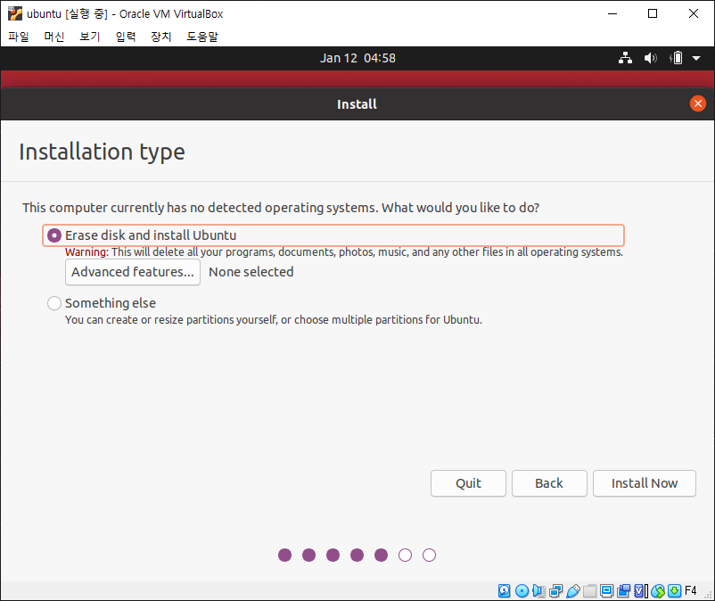Close the Install dialog with orange X
715x601 pixels.
pos(698,103)
